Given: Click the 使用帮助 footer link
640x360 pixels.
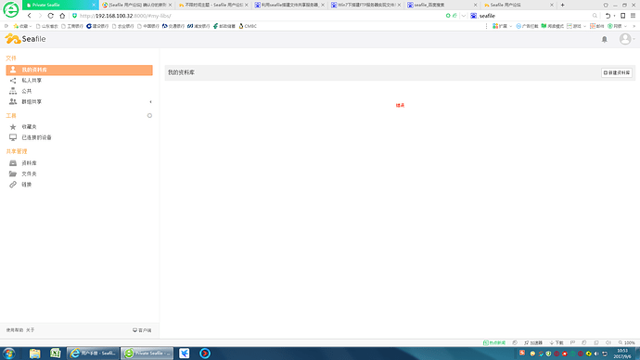Looking at the screenshot, I should pyautogui.click(x=15, y=330).
